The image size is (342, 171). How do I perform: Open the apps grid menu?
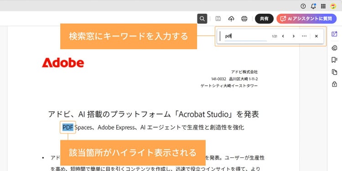(323, 6)
